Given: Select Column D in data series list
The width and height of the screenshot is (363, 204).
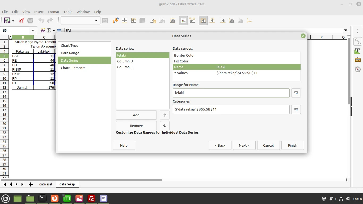Looking at the screenshot, I should point(142,61).
